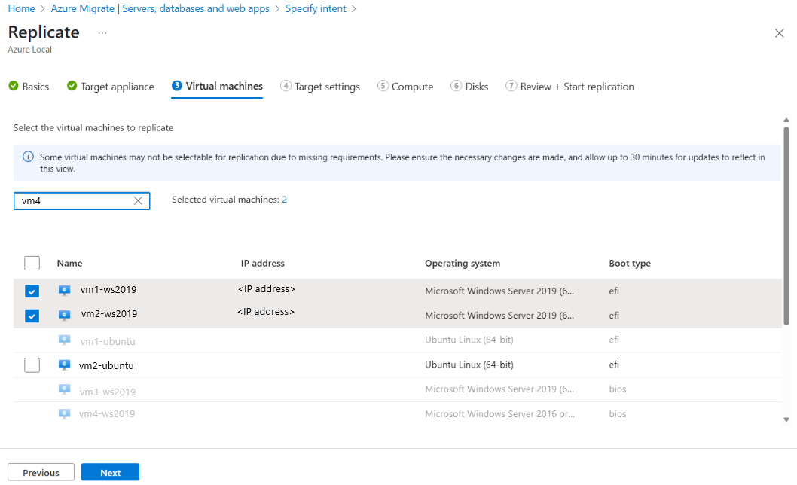Click the vm1-ws2019 virtual machine icon
Image resolution: width=797 pixels, height=485 pixels.
click(x=64, y=290)
